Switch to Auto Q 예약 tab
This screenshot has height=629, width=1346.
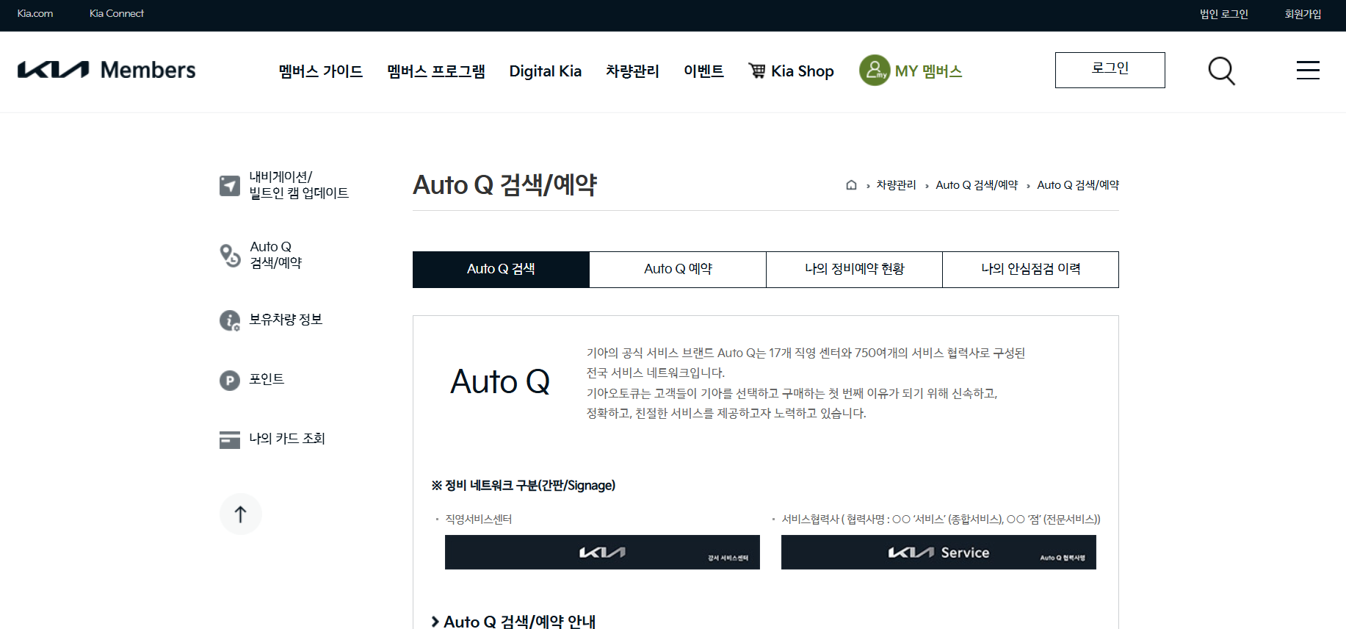pyautogui.click(x=678, y=269)
